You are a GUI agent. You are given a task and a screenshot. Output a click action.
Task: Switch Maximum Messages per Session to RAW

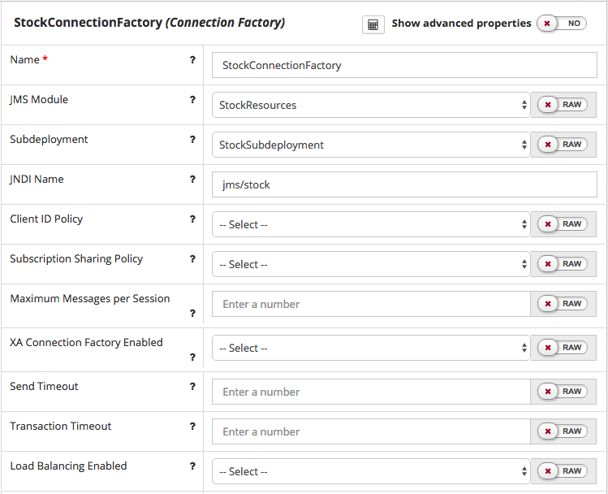click(563, 304)
